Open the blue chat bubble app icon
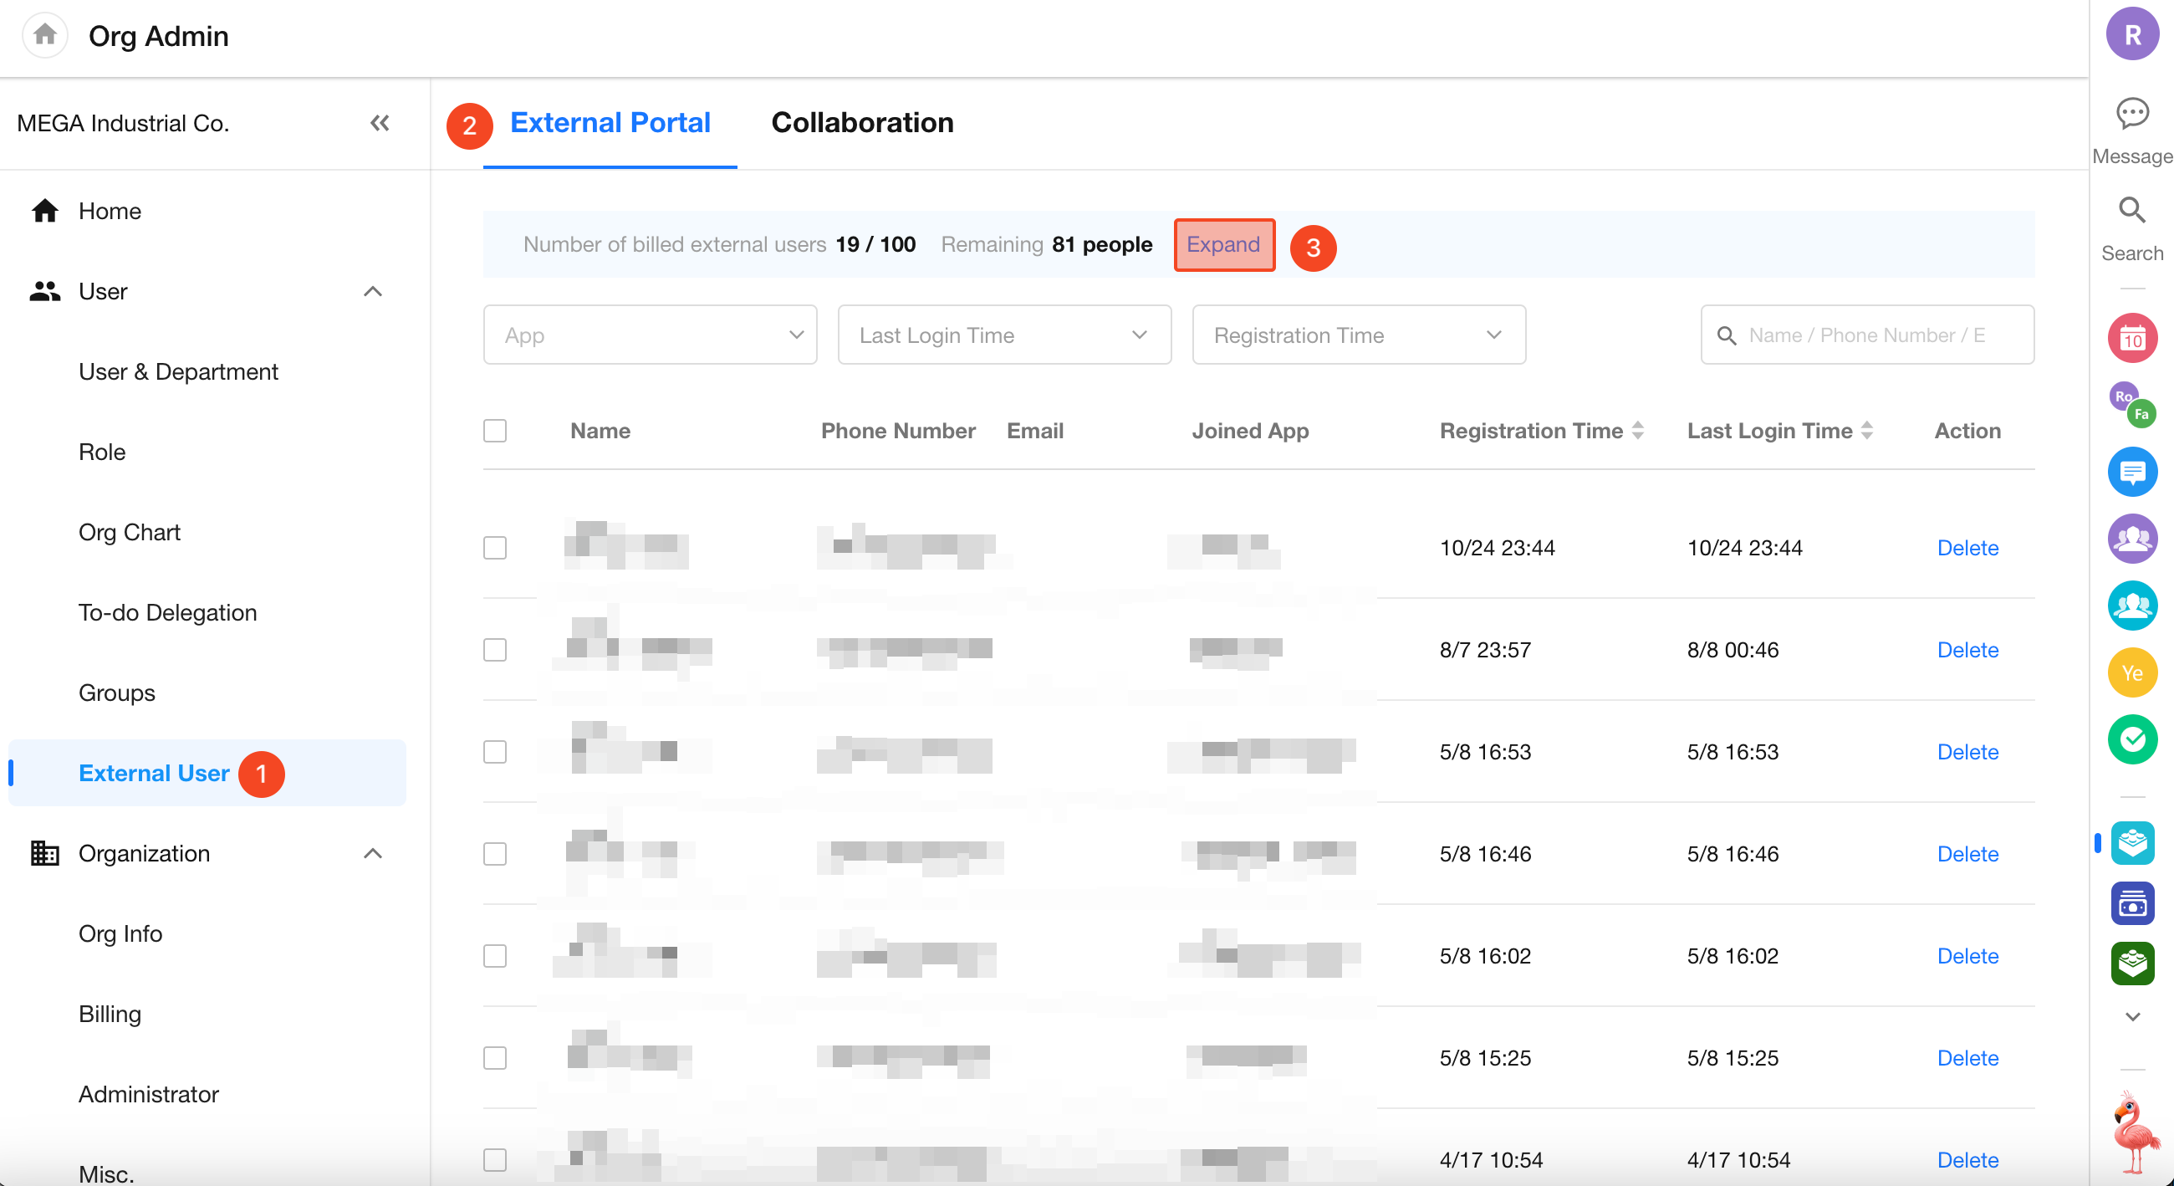 click(x=2132, y=472)
